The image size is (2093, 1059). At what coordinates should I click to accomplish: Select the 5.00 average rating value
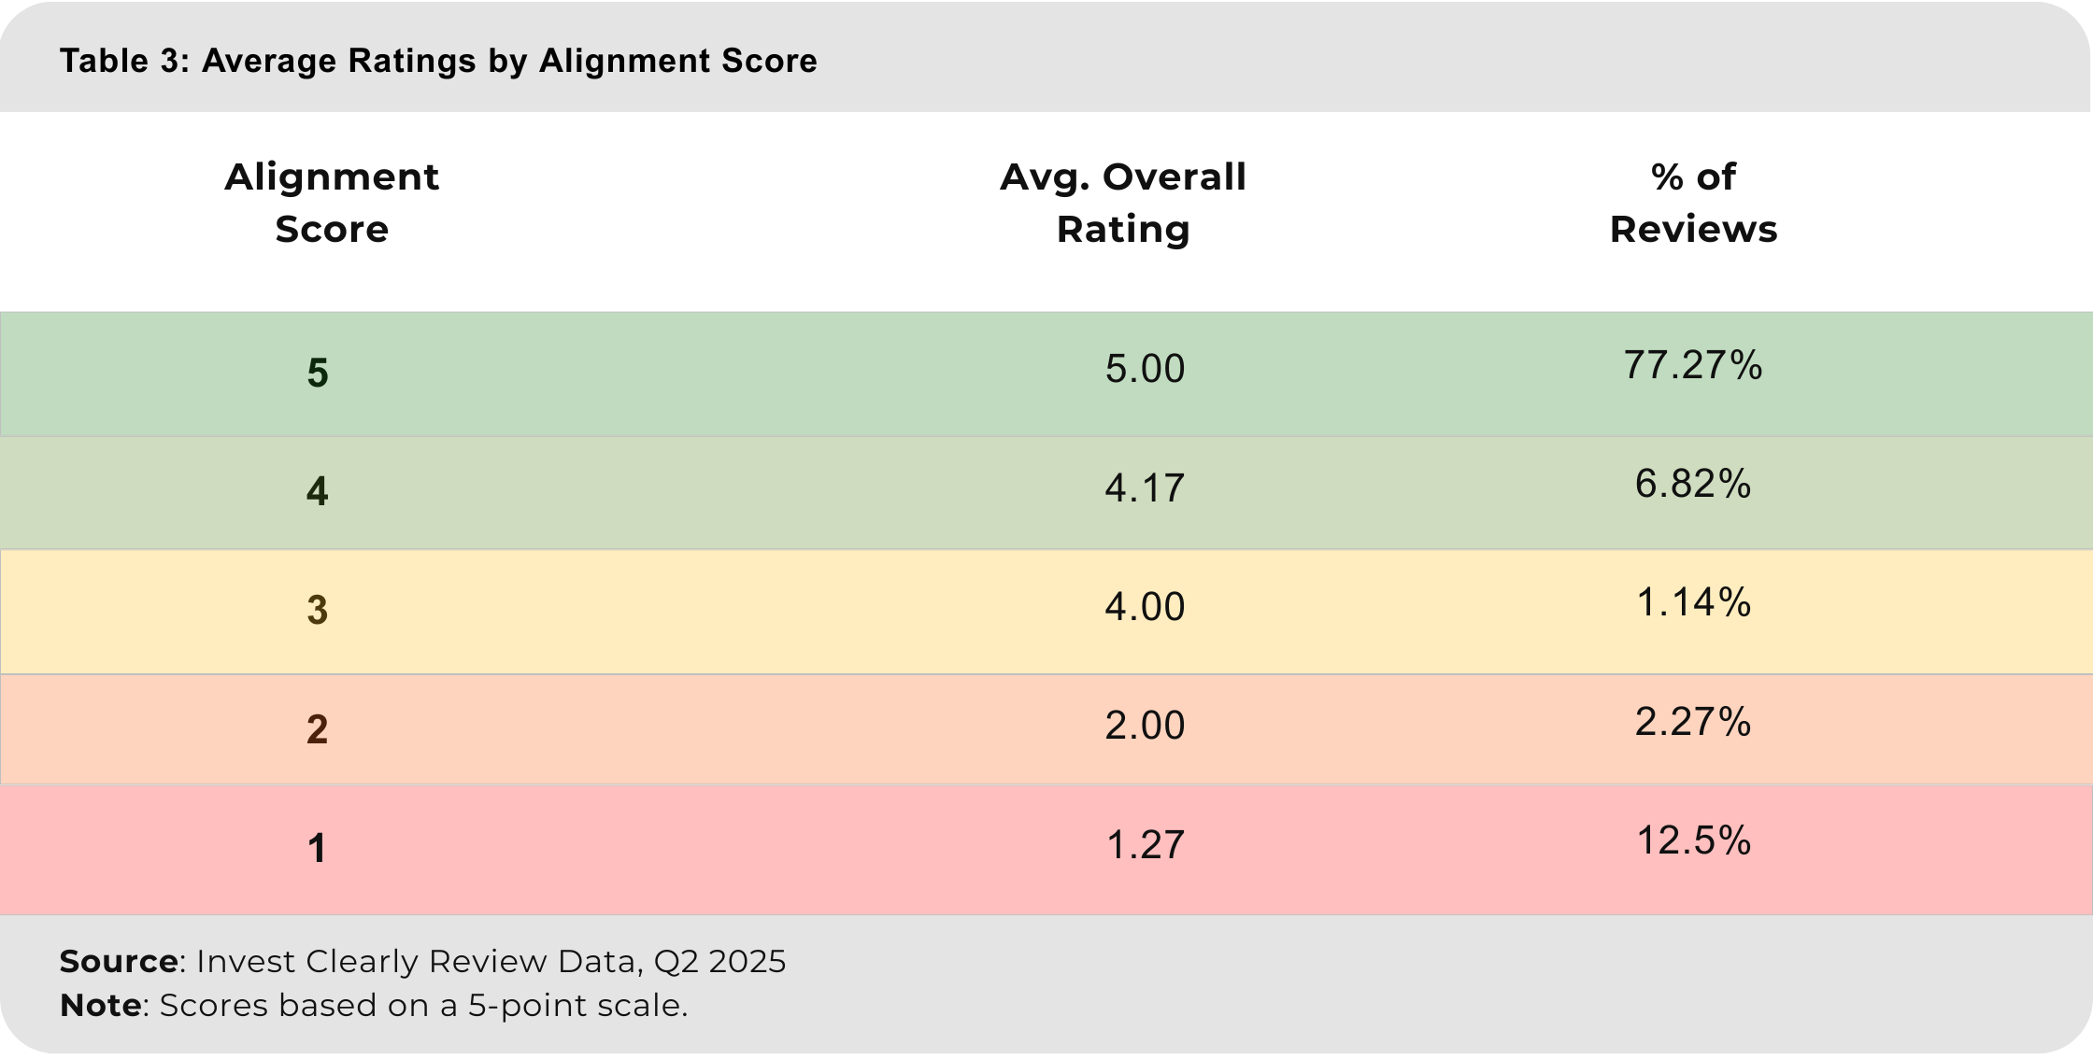[x=1145, y=369]
